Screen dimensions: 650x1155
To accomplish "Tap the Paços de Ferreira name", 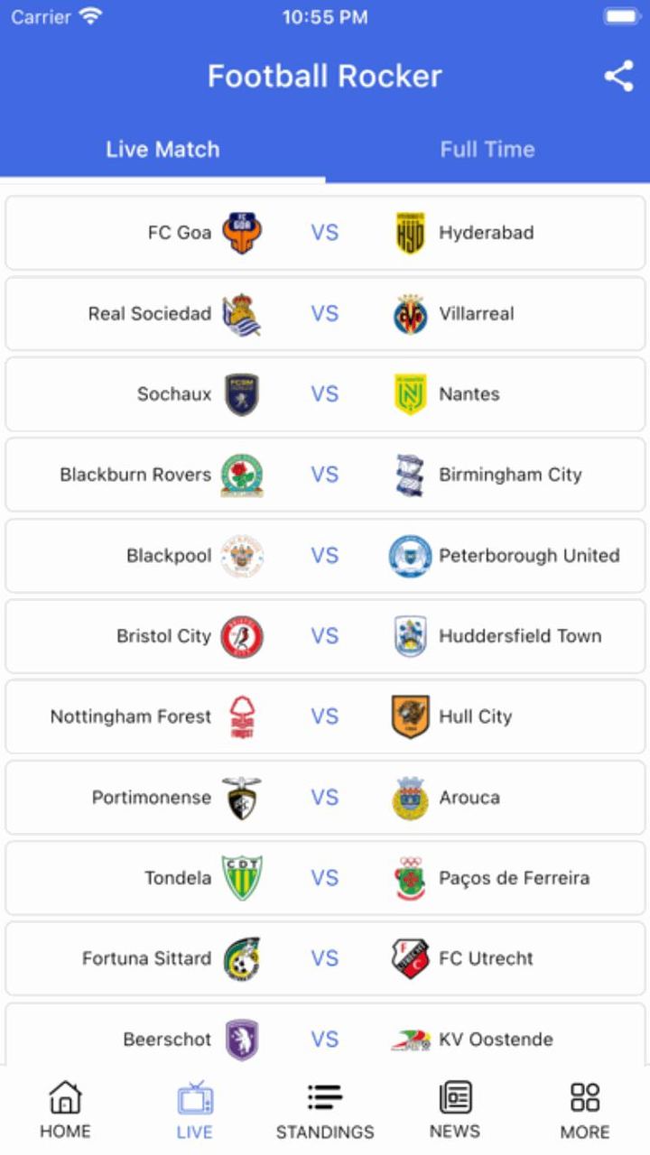I will click(x=514, y=878).
